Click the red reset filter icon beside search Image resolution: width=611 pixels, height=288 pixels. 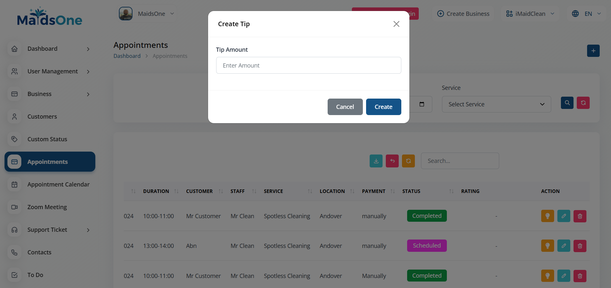[x=583, y=103]
